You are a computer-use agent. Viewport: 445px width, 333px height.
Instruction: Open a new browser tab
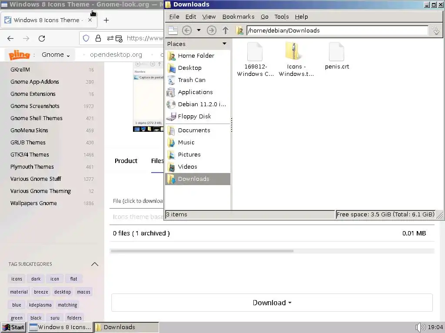pos(106,20)
